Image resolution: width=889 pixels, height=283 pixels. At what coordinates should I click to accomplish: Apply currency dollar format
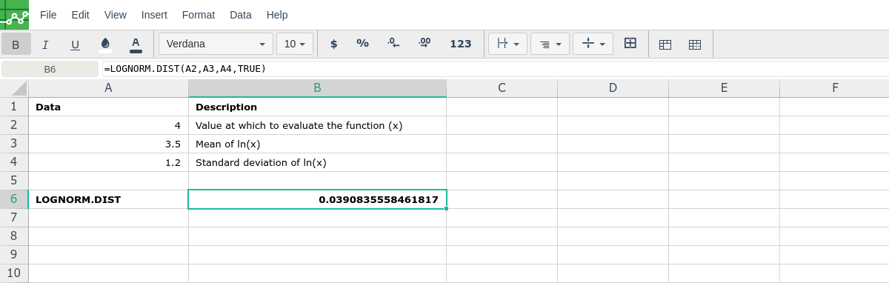[x=333, y=44]
